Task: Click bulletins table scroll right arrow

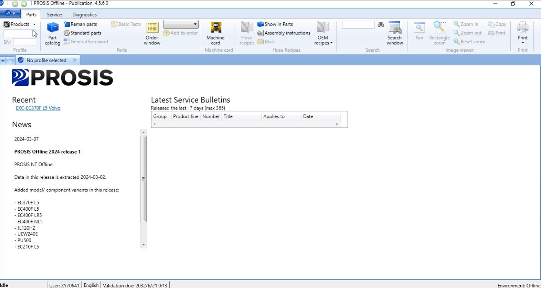Action: coord(337,124)
